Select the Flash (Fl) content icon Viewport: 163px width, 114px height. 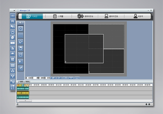[13, 21]
